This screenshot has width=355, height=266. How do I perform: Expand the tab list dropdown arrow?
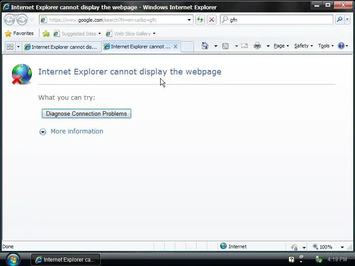[x=18, y=47]
